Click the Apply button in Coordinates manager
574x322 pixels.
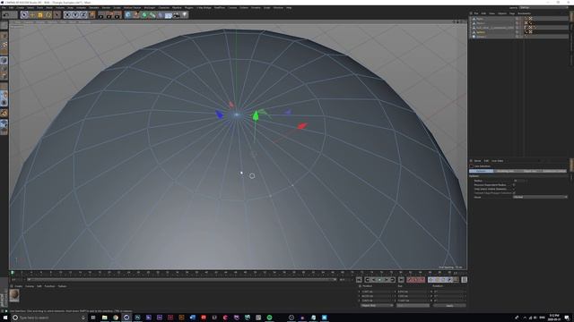[449, 305]
